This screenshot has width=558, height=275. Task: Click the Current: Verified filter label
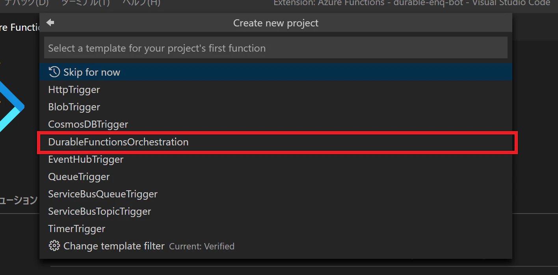(202, 246)
